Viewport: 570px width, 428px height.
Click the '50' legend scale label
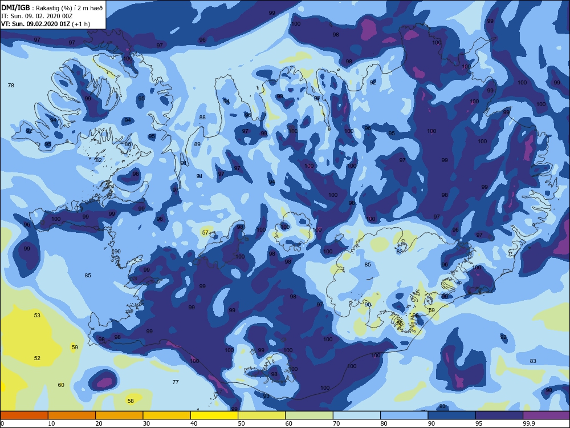tap(241, 423)
